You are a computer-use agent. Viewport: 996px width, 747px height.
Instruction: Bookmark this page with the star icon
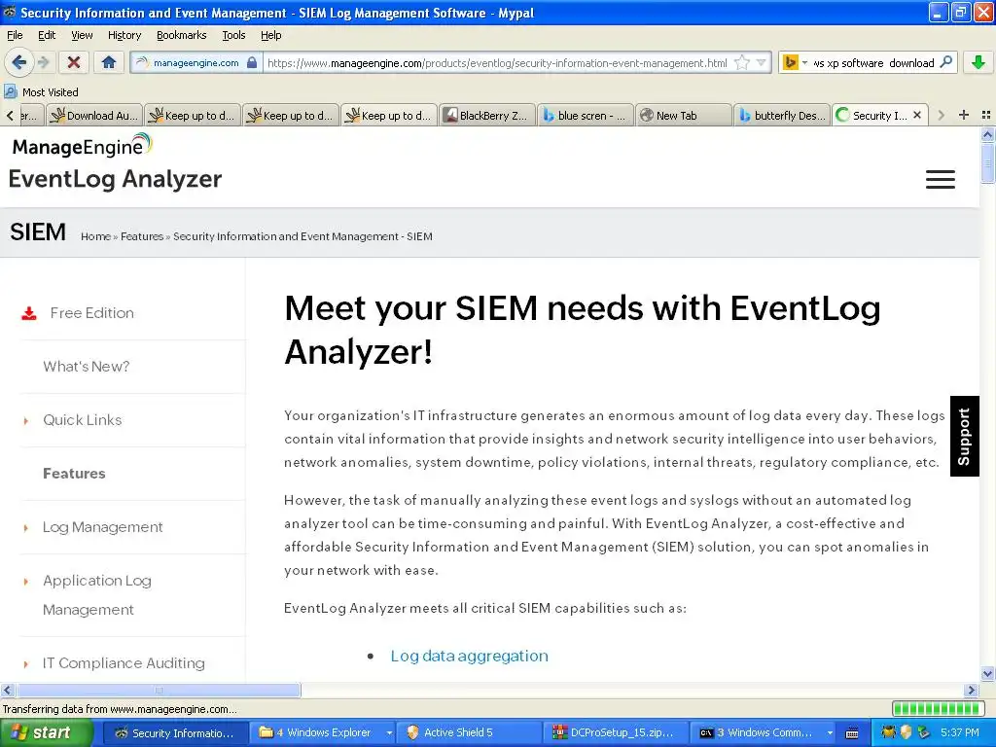coord(741,63)
